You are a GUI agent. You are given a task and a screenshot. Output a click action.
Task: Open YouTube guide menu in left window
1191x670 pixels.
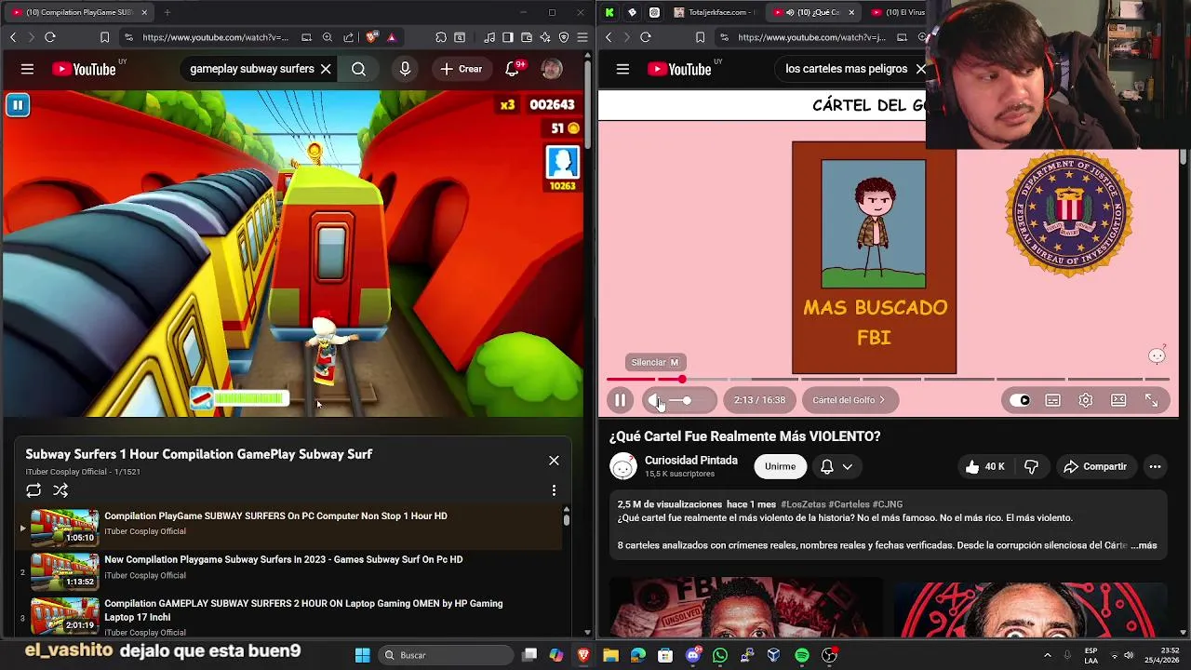click(x=27, y=69)
